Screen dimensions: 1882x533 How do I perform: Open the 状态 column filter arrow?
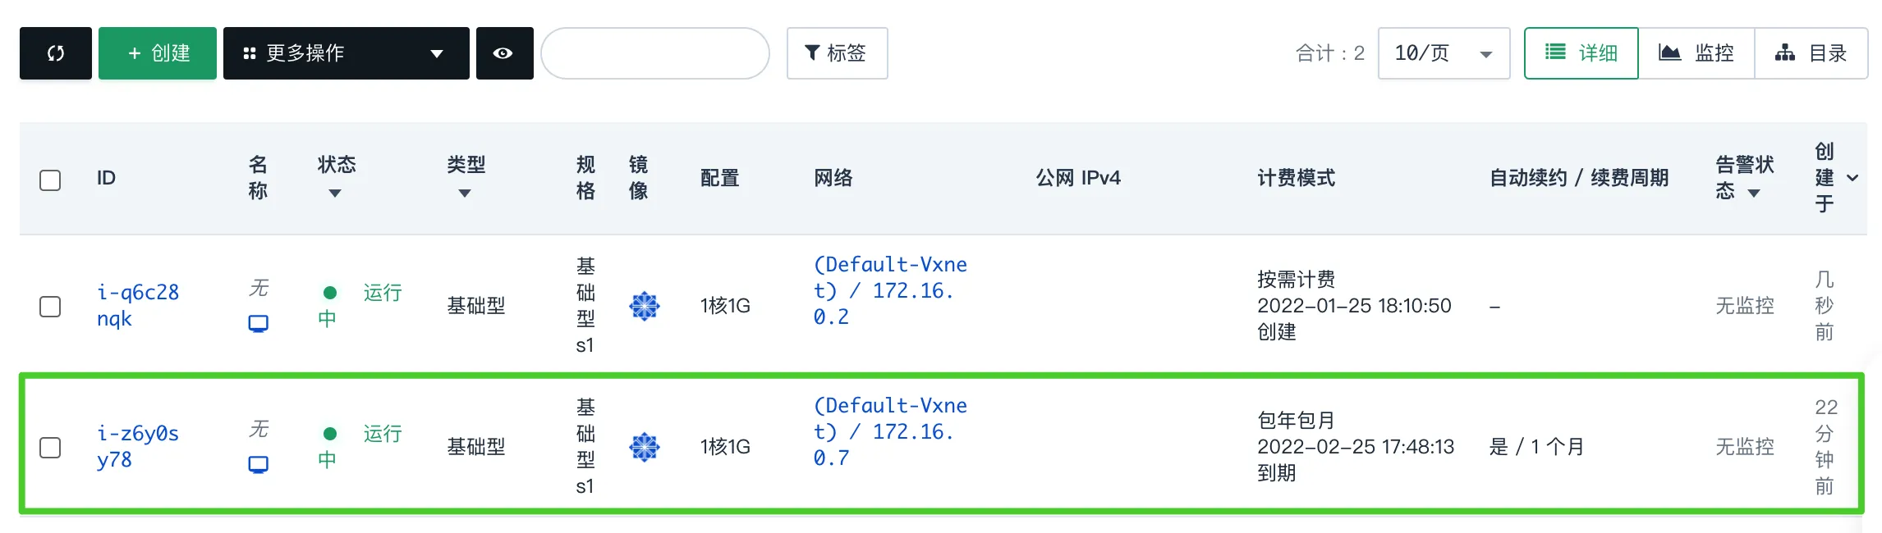click(x=335, y=194)
